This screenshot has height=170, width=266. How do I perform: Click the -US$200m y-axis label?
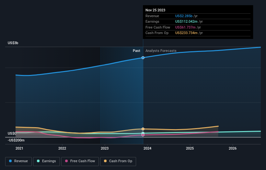16,140
